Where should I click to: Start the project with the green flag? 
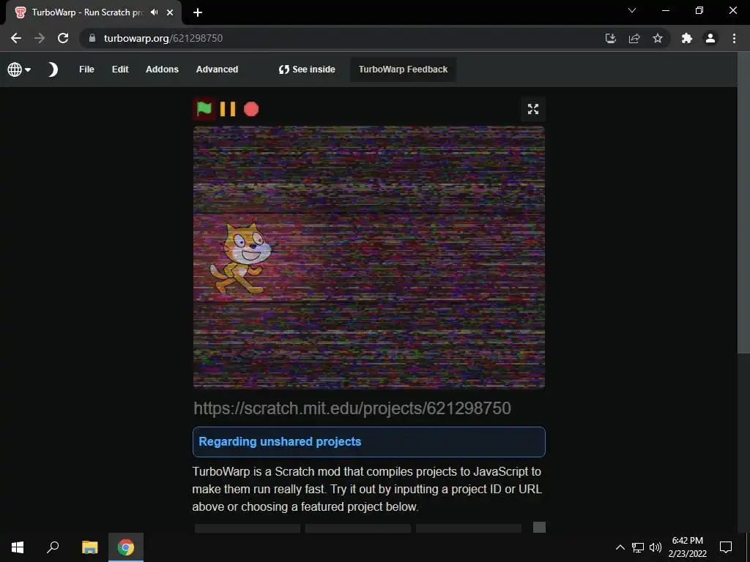(204, 110)
